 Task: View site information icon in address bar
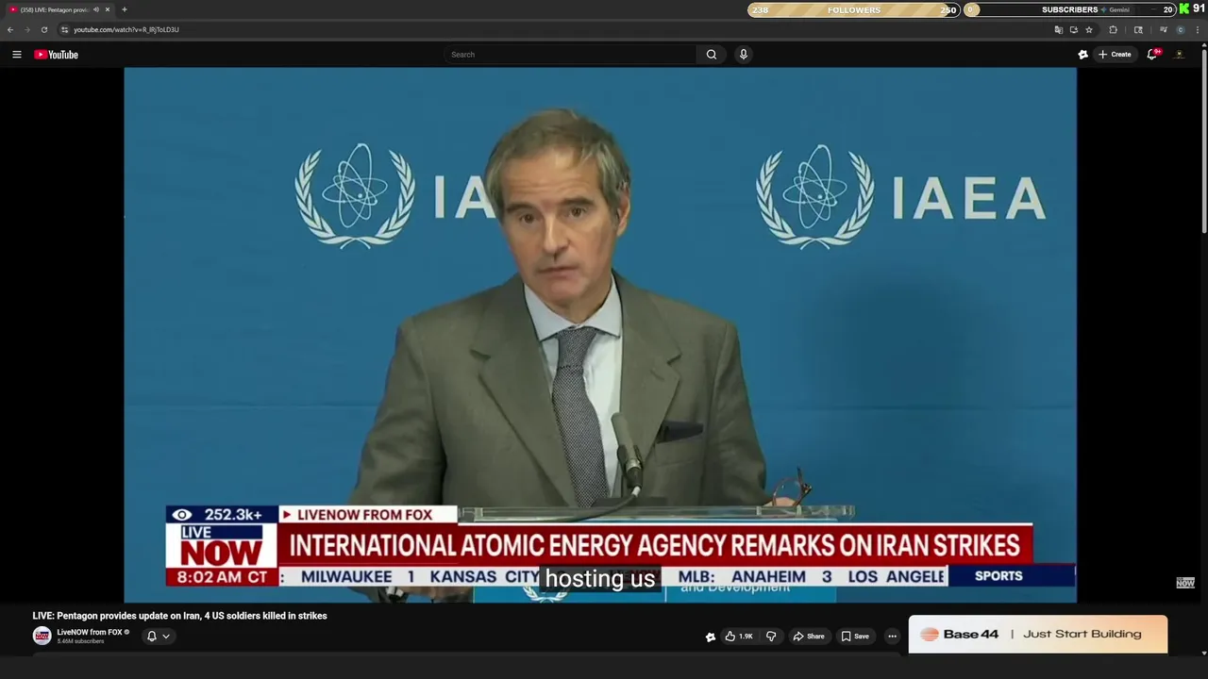coord(64,29)
